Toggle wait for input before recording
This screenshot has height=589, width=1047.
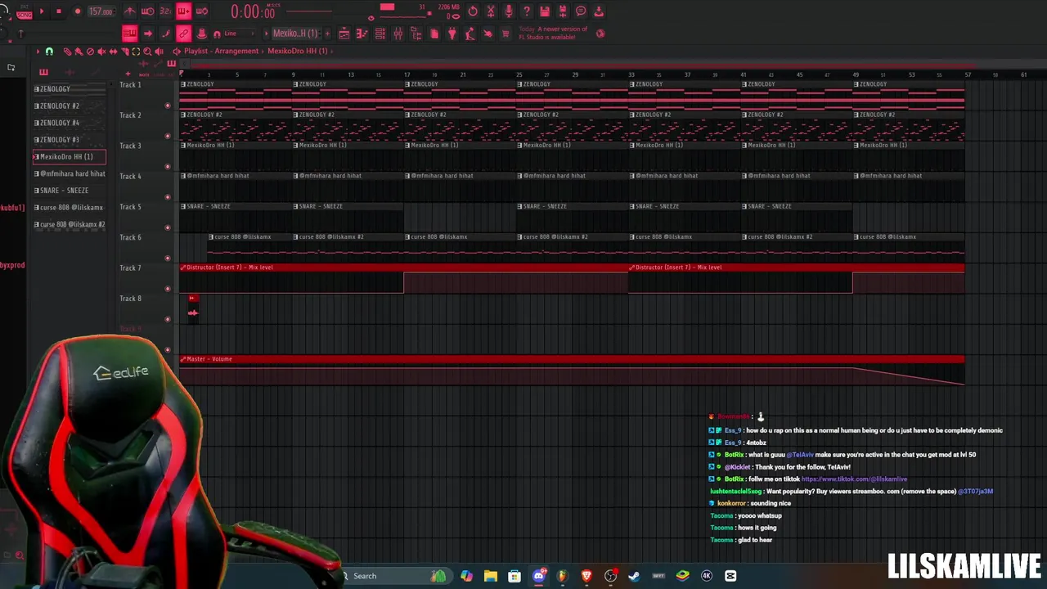tap(148, 11)
